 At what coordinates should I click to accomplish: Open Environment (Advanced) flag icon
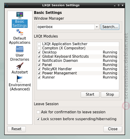click(19, 79)
